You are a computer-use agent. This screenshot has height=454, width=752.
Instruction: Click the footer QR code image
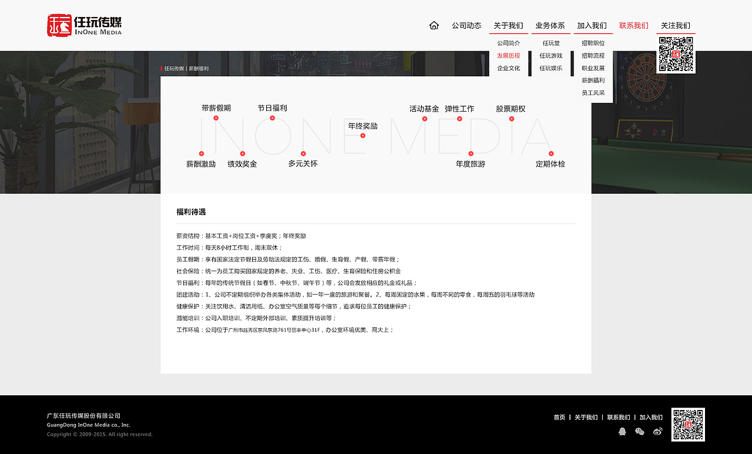(688, 425)
